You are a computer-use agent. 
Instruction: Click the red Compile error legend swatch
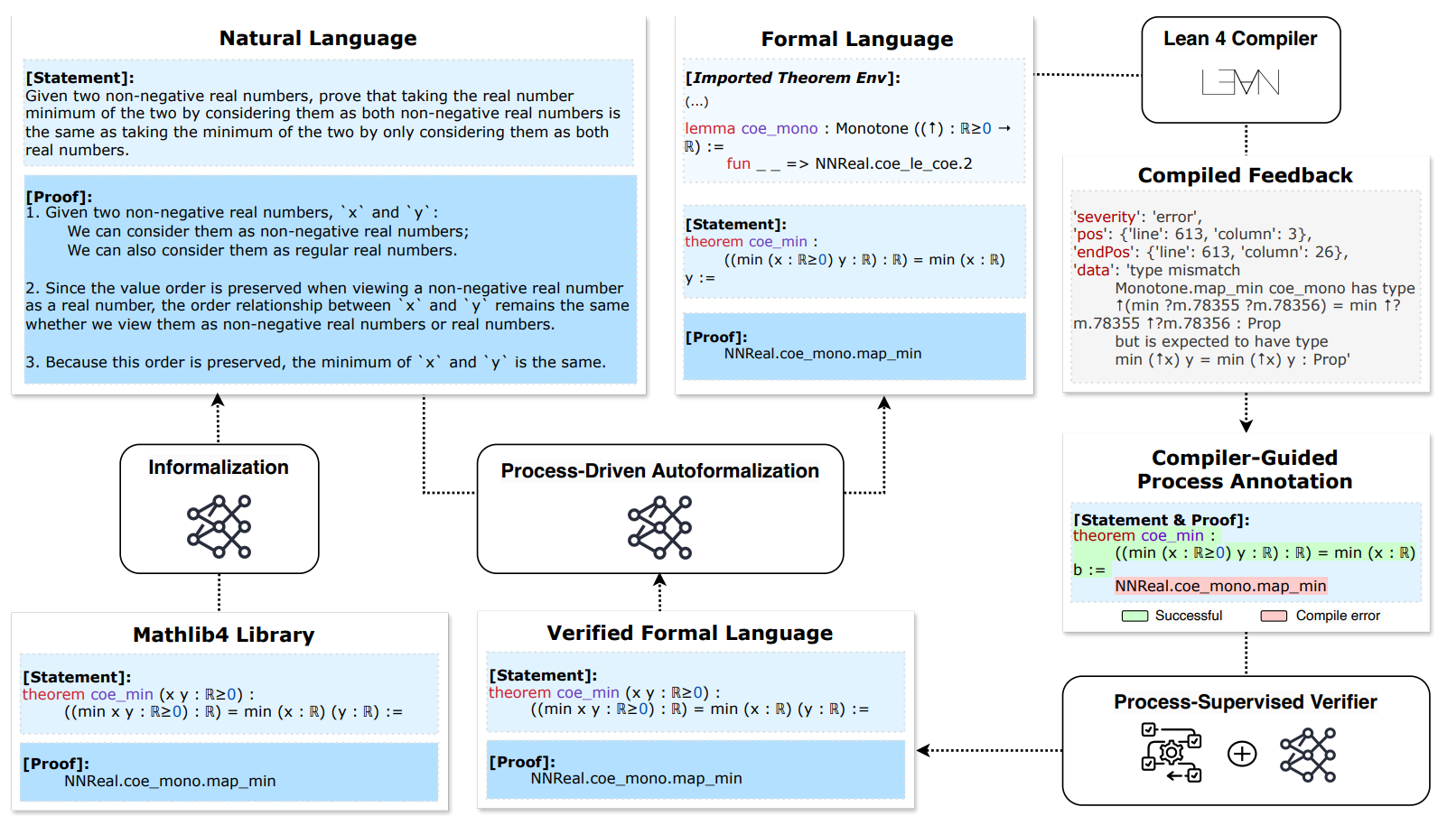(x=1274, y=616)
